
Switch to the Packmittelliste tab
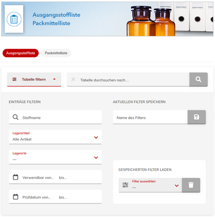56,53
